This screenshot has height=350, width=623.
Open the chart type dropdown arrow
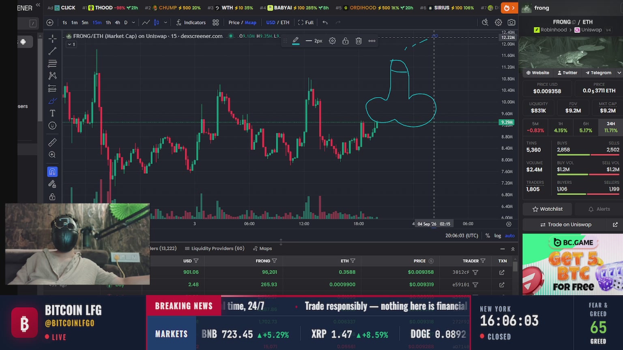pos(165,22)
